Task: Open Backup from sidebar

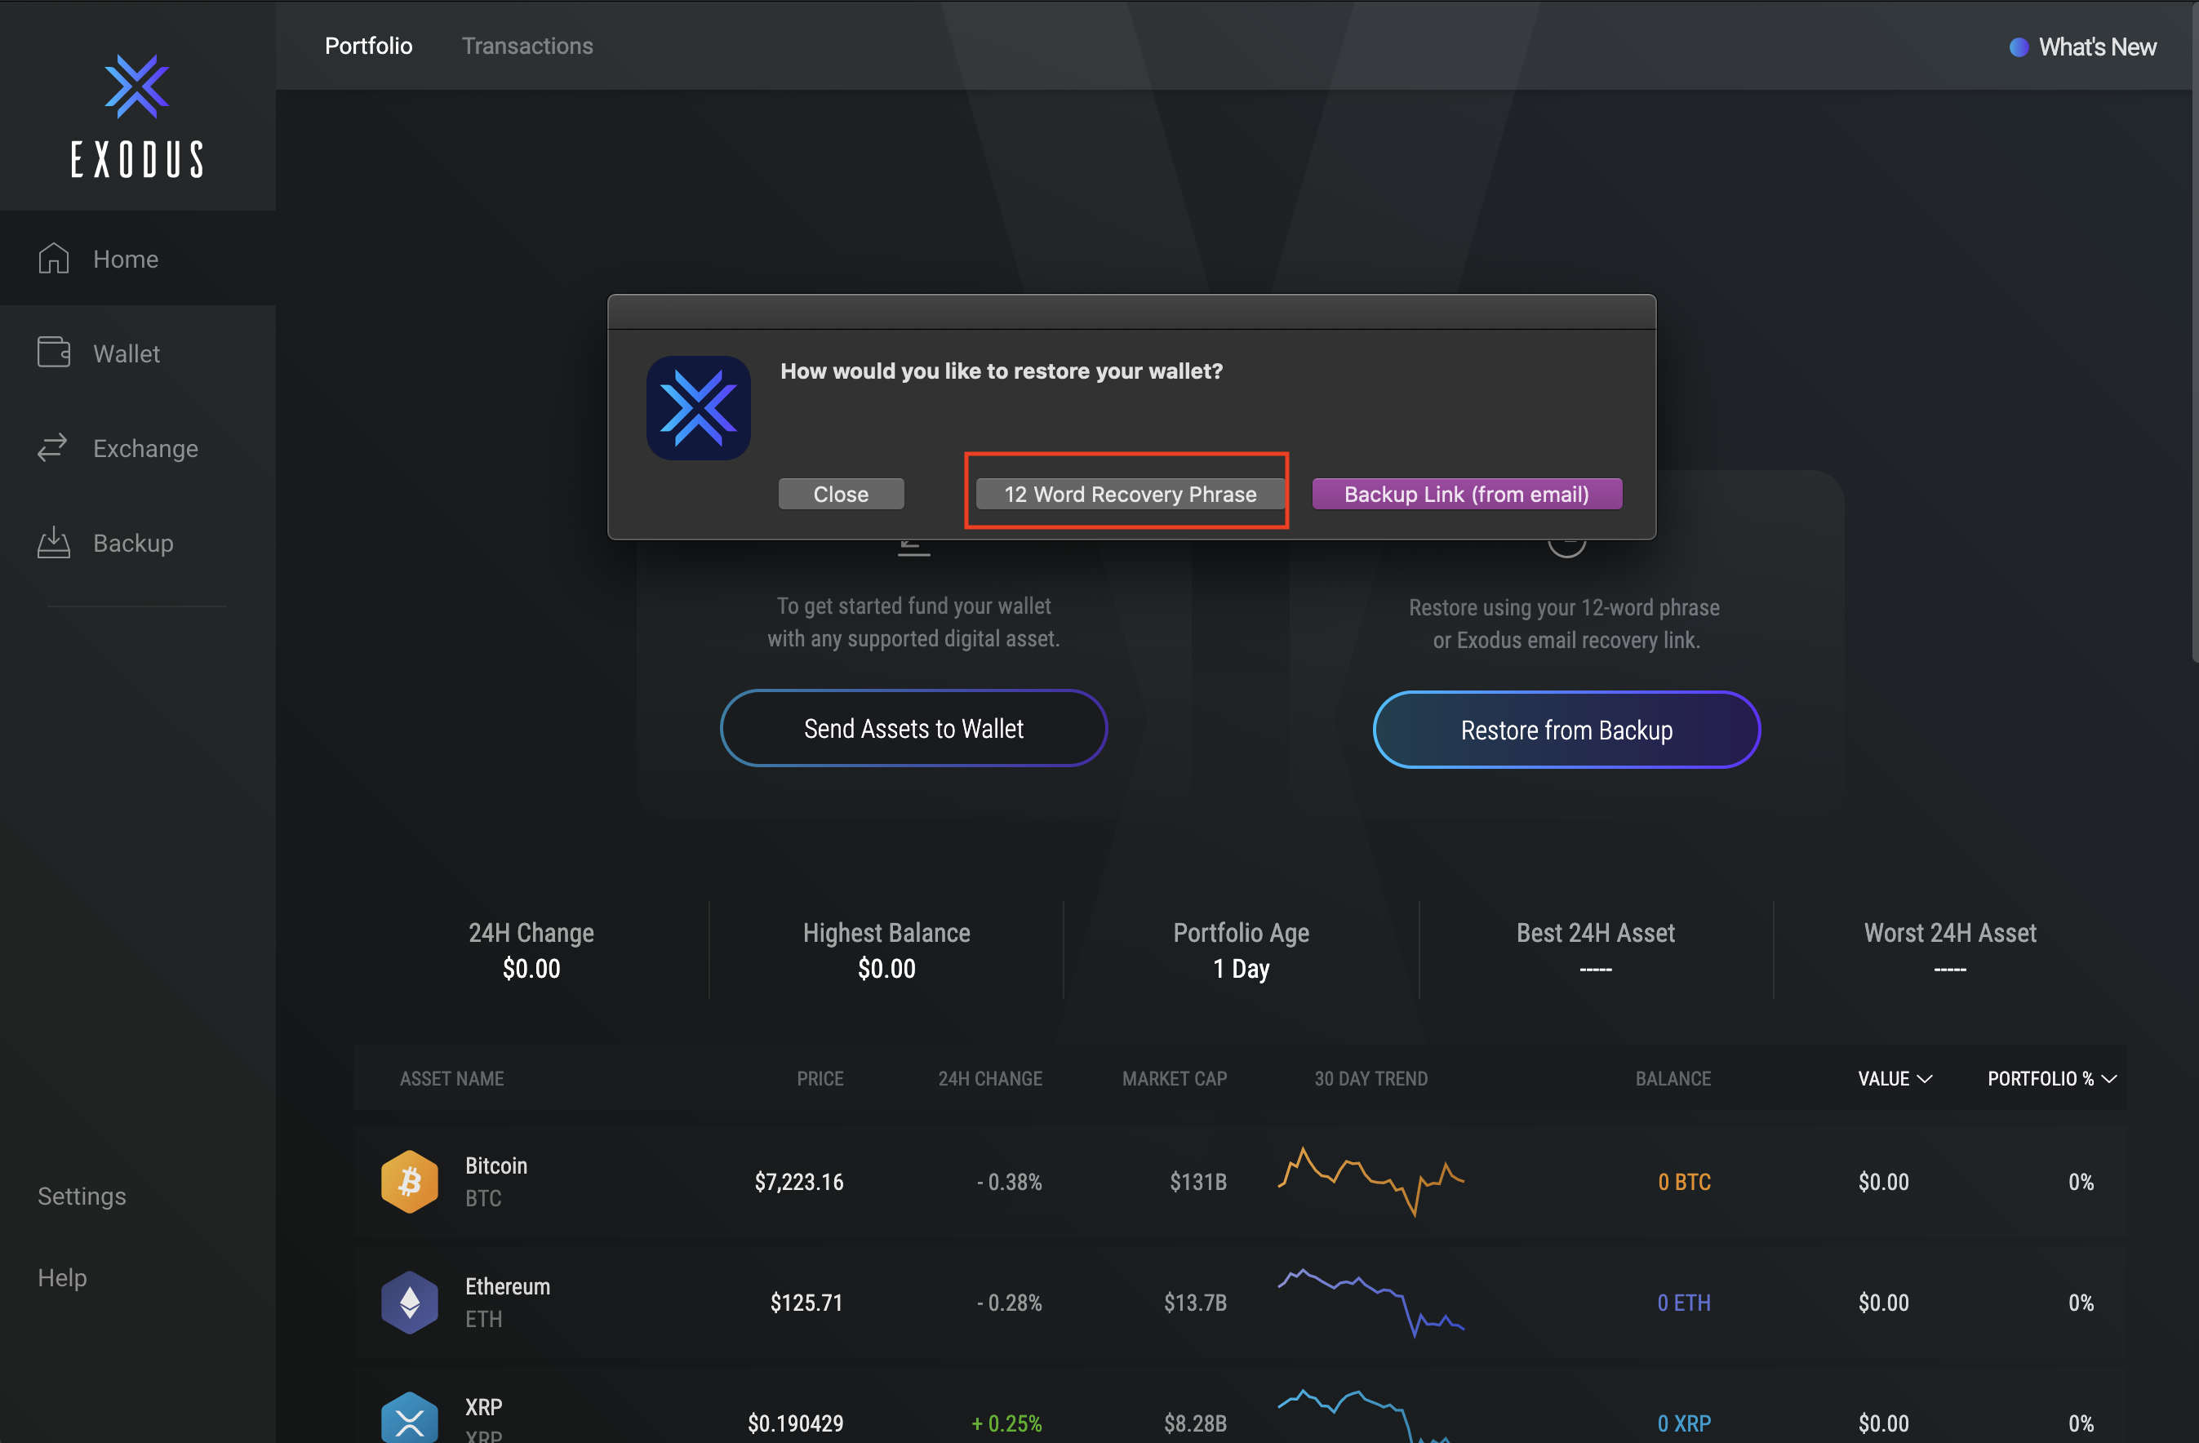Action: [x=138, y=544]
